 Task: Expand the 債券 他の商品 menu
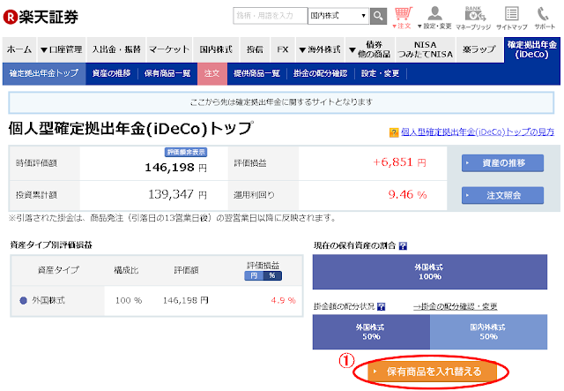click(370, 49)
